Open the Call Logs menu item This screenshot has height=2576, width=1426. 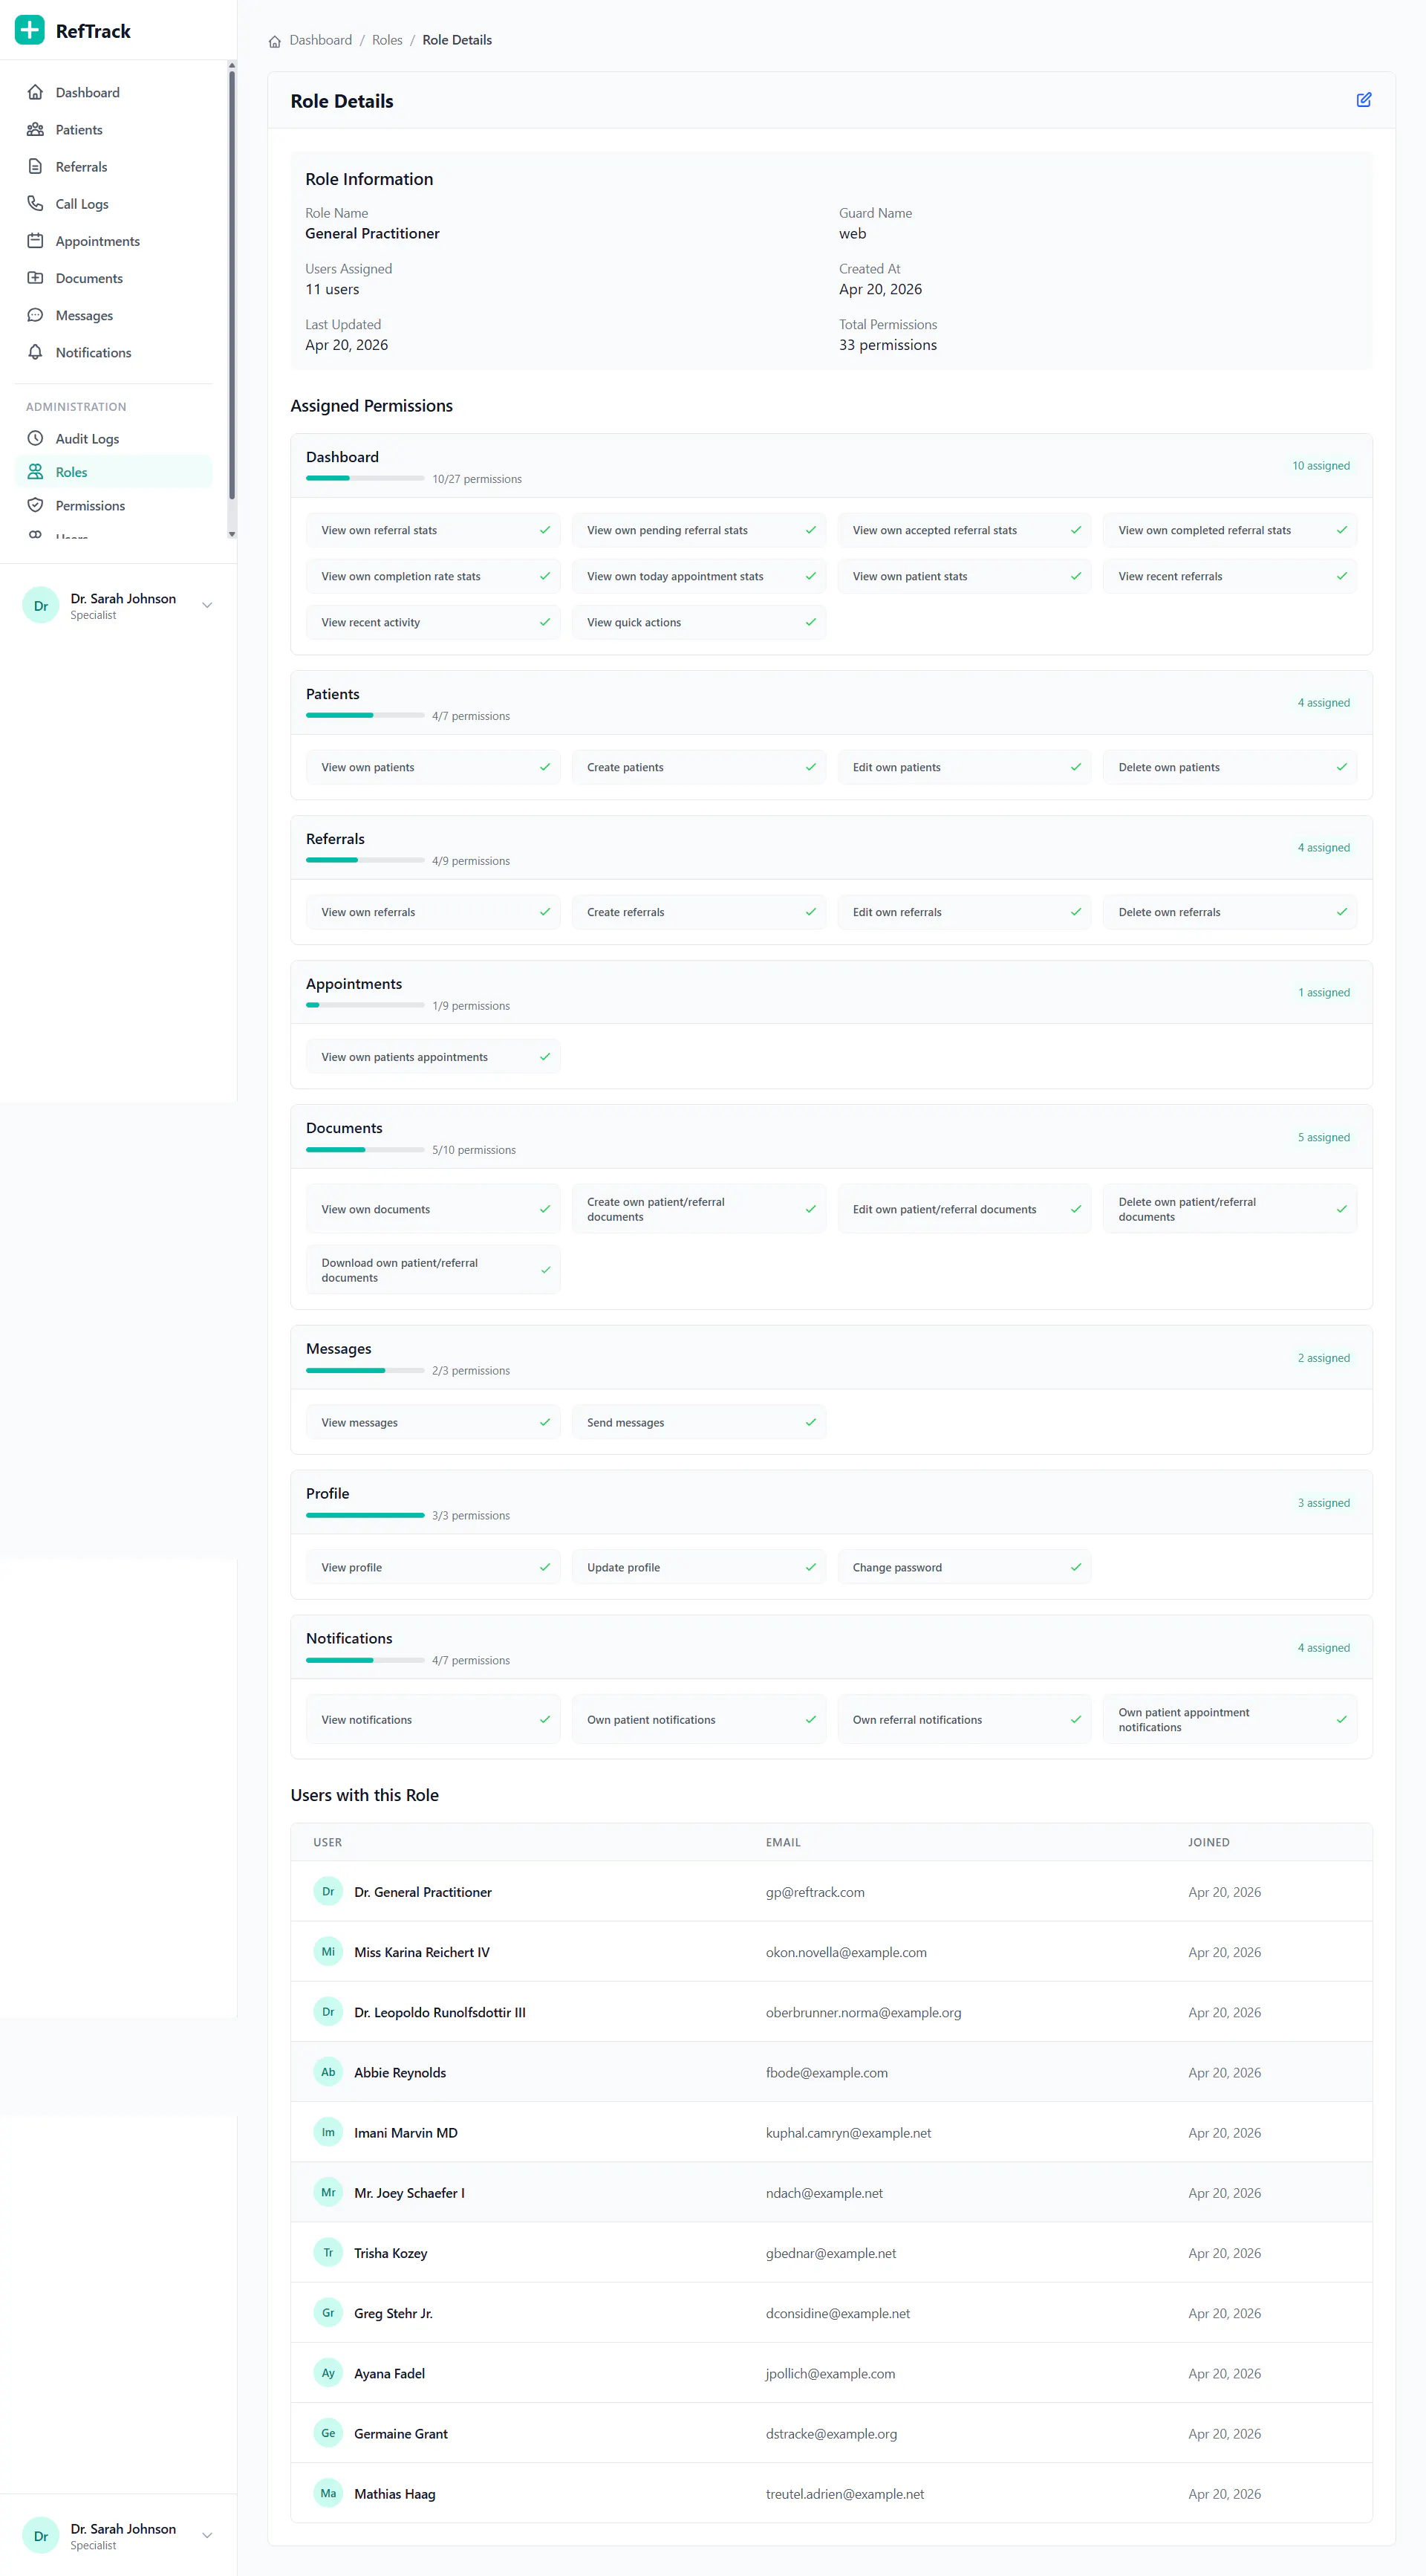pos(113,203)
